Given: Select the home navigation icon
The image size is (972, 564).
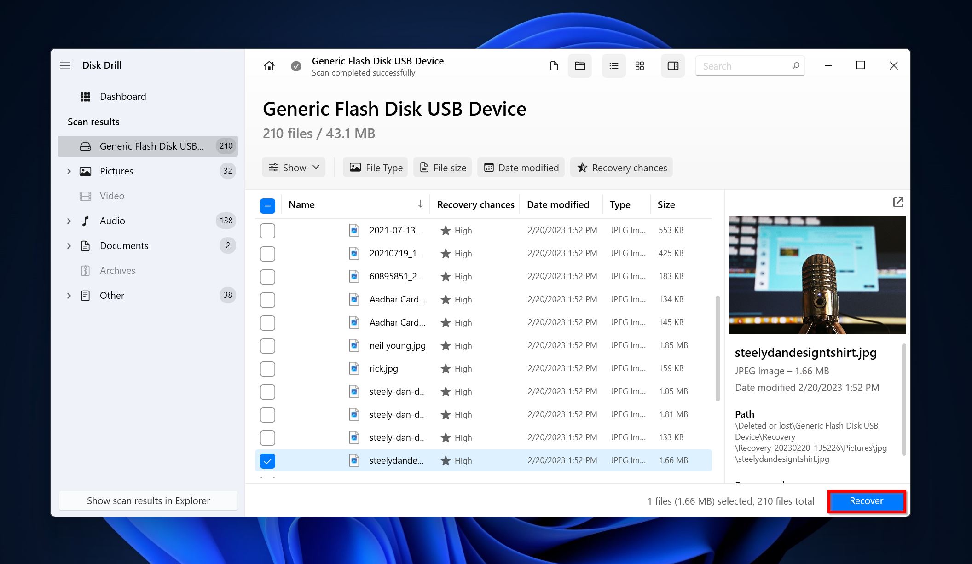Looking at the screenshot, I should (268, 65).
